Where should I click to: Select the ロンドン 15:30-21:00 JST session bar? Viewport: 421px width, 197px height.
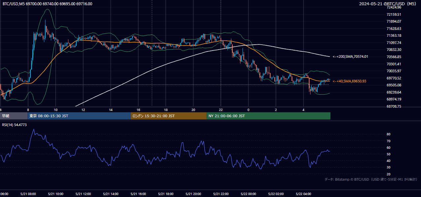pos(169,116)
